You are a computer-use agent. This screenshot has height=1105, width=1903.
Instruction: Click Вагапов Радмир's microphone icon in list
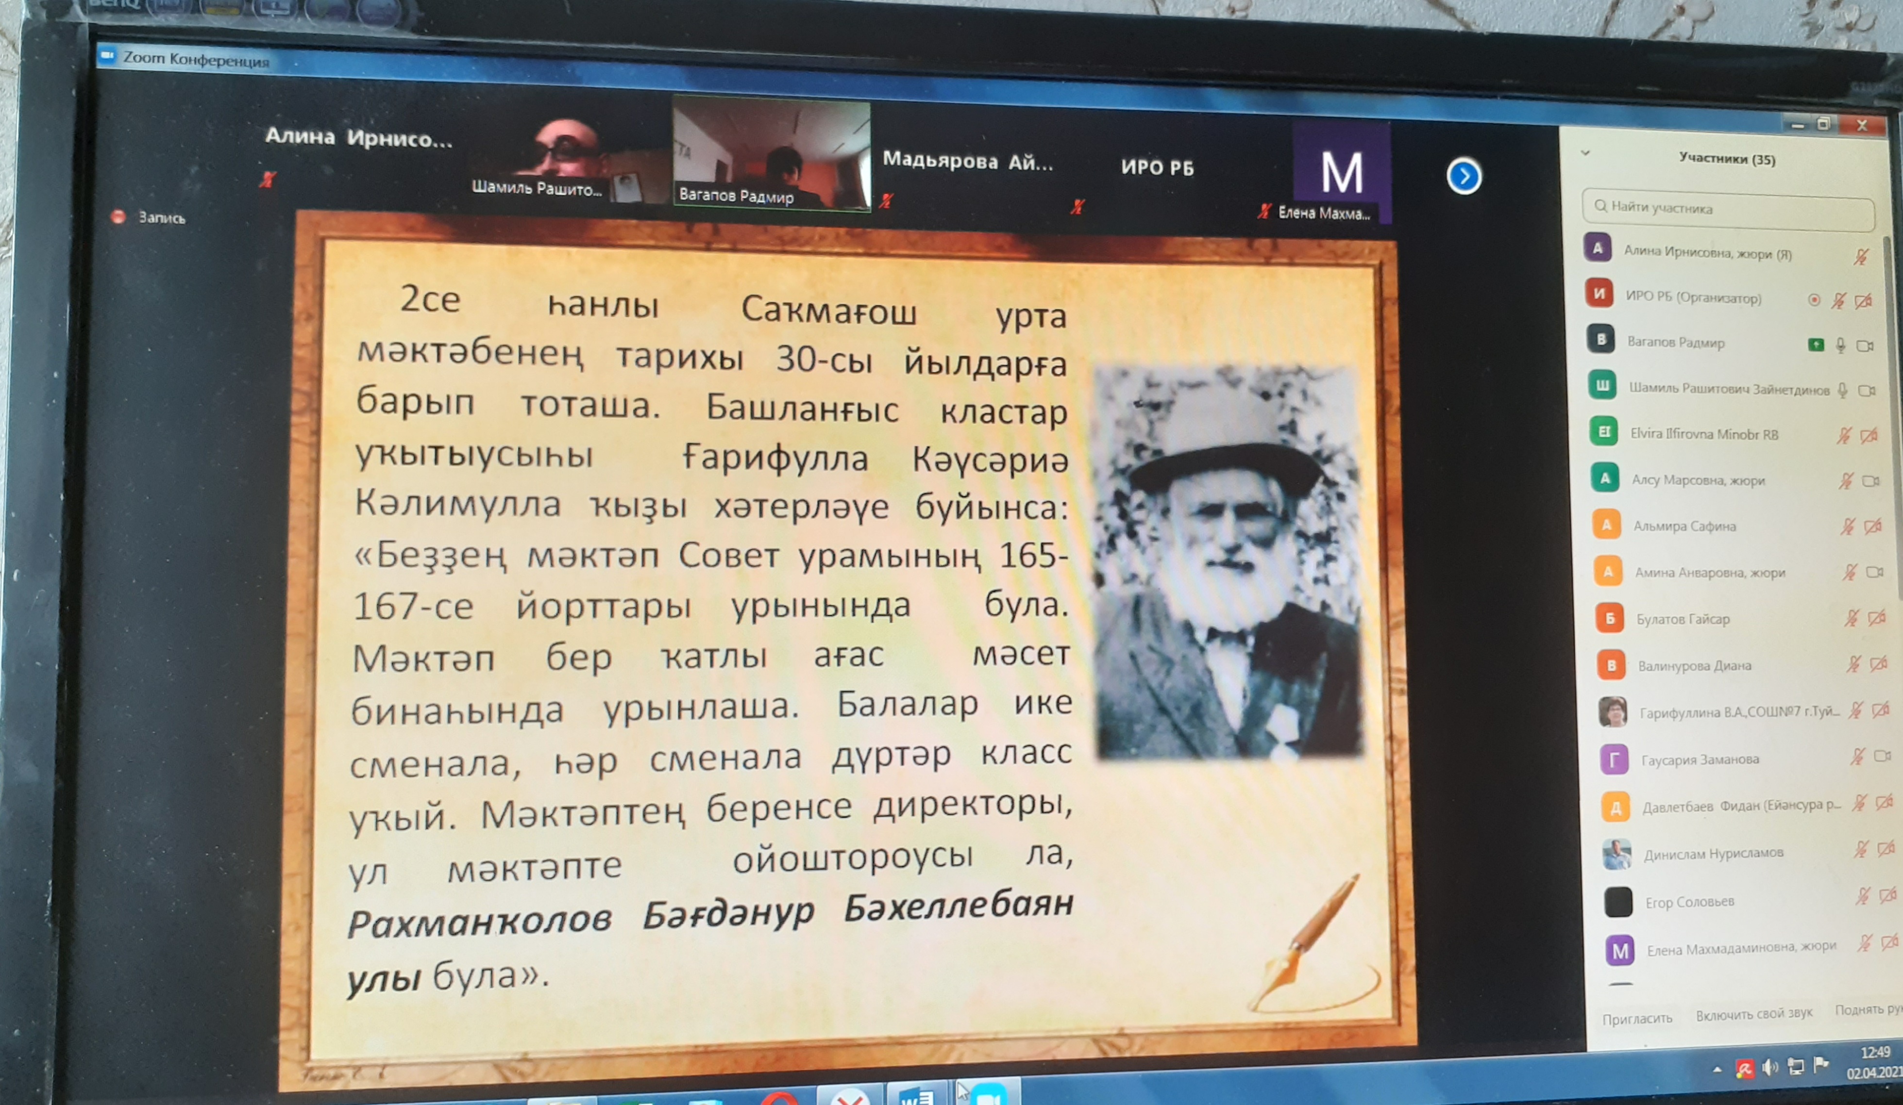click(x=1840, y=345)
